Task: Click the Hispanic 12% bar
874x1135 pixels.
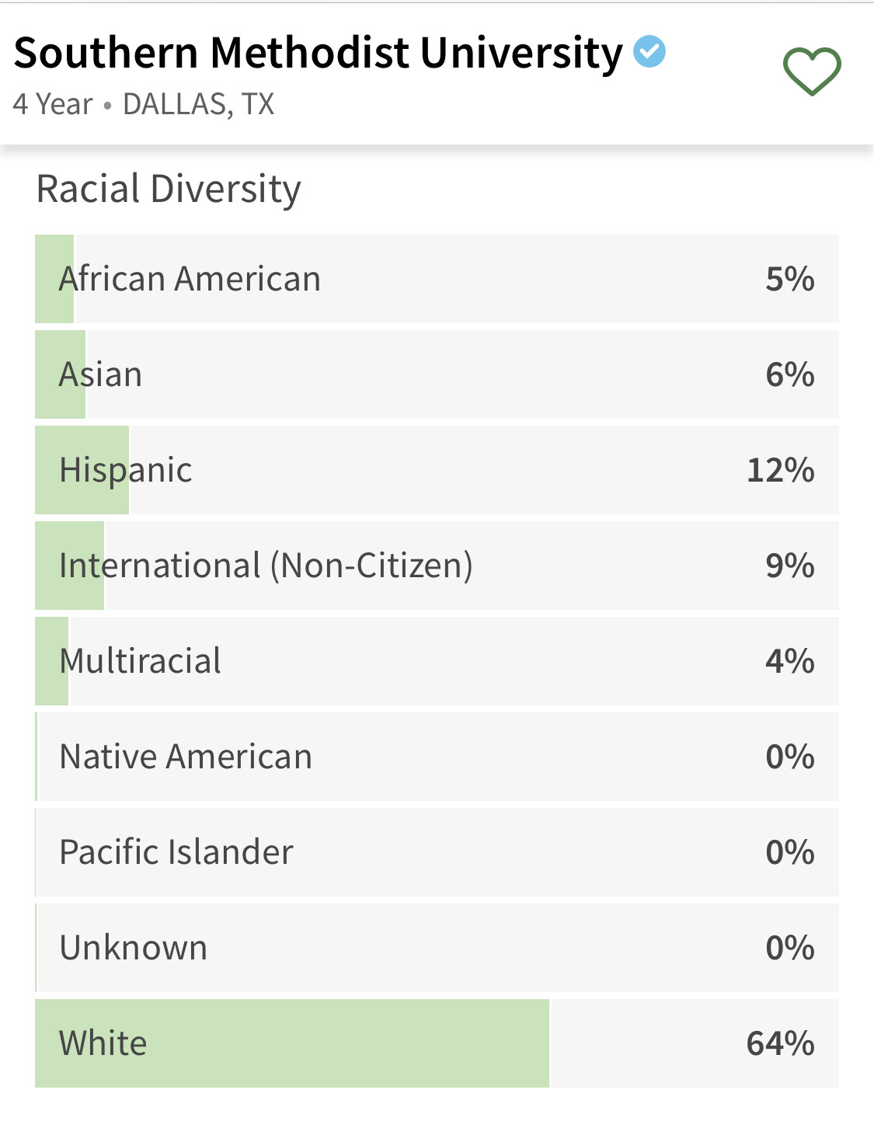Action: click(82, 470)
